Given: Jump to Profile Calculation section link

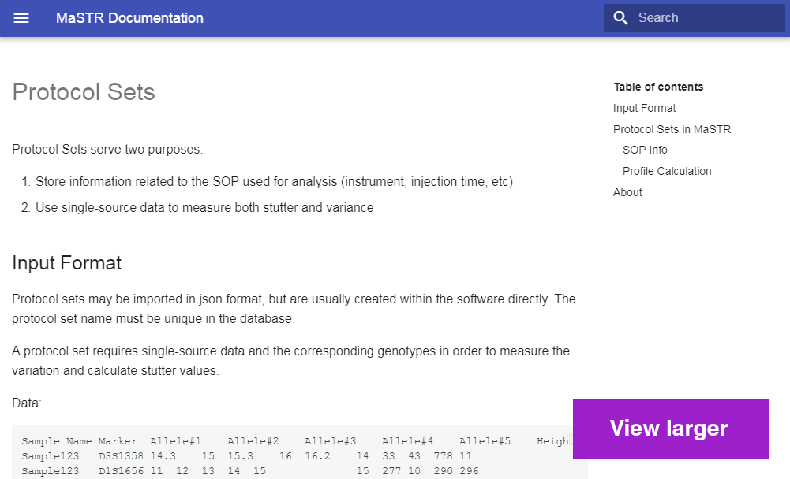Looking at the screenshot, I should pyautogui.click(x=667, y=171).
